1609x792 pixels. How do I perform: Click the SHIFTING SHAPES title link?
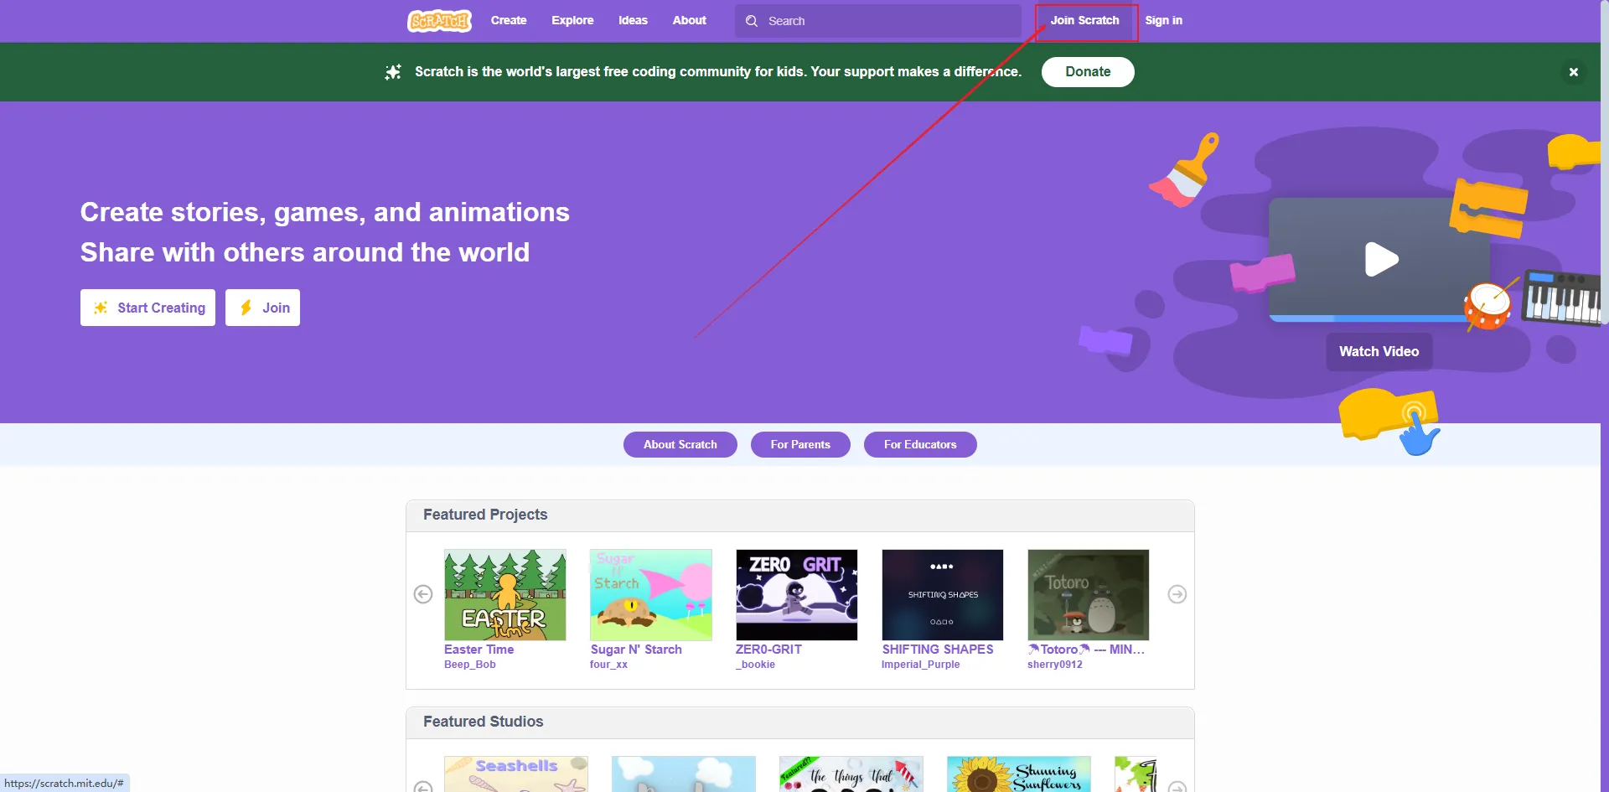[938, 650]
